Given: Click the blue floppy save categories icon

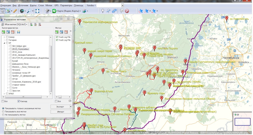Looking at the screenshot, I should tap(18, 32).
